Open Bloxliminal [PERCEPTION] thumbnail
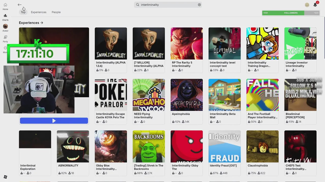Screen dimensions: 325x182 (x=300, y=95)
